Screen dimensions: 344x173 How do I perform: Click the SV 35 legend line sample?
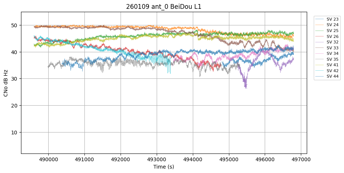pyautogui.click(x=320, y=59)
